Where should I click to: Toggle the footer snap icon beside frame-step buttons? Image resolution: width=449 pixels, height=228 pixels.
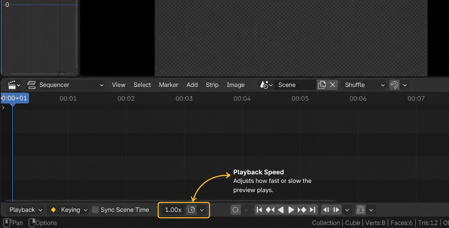coord(360,210)
